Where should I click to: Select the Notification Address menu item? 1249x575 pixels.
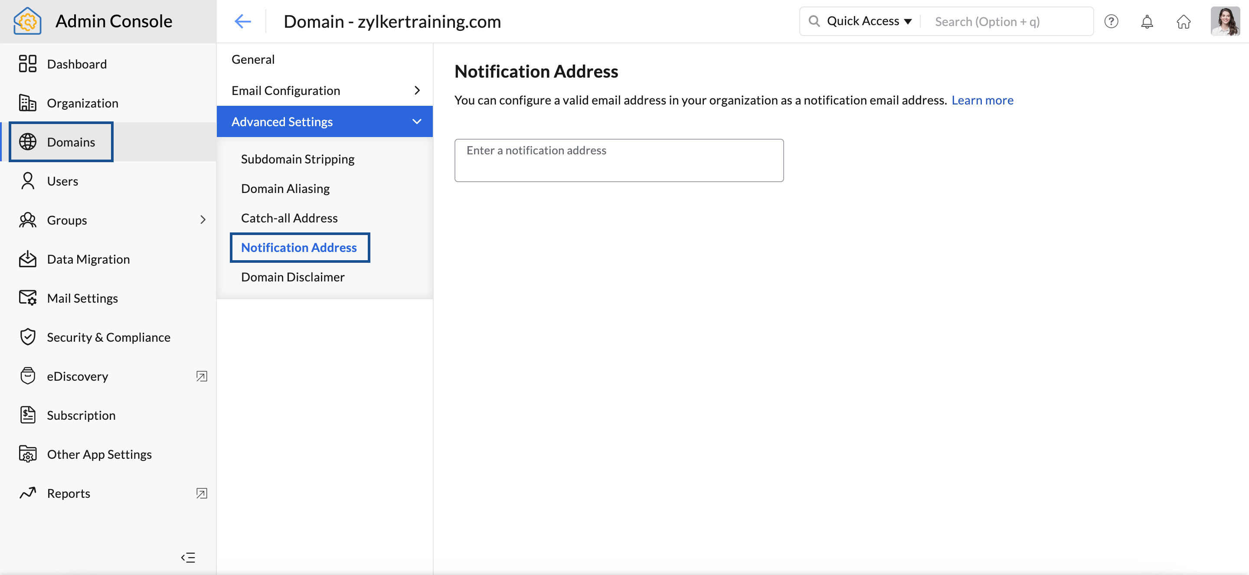click(x=299, y=247)
